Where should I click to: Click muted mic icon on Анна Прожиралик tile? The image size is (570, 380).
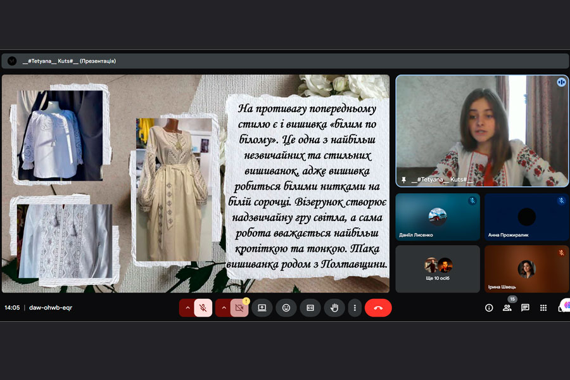point(561,200)
